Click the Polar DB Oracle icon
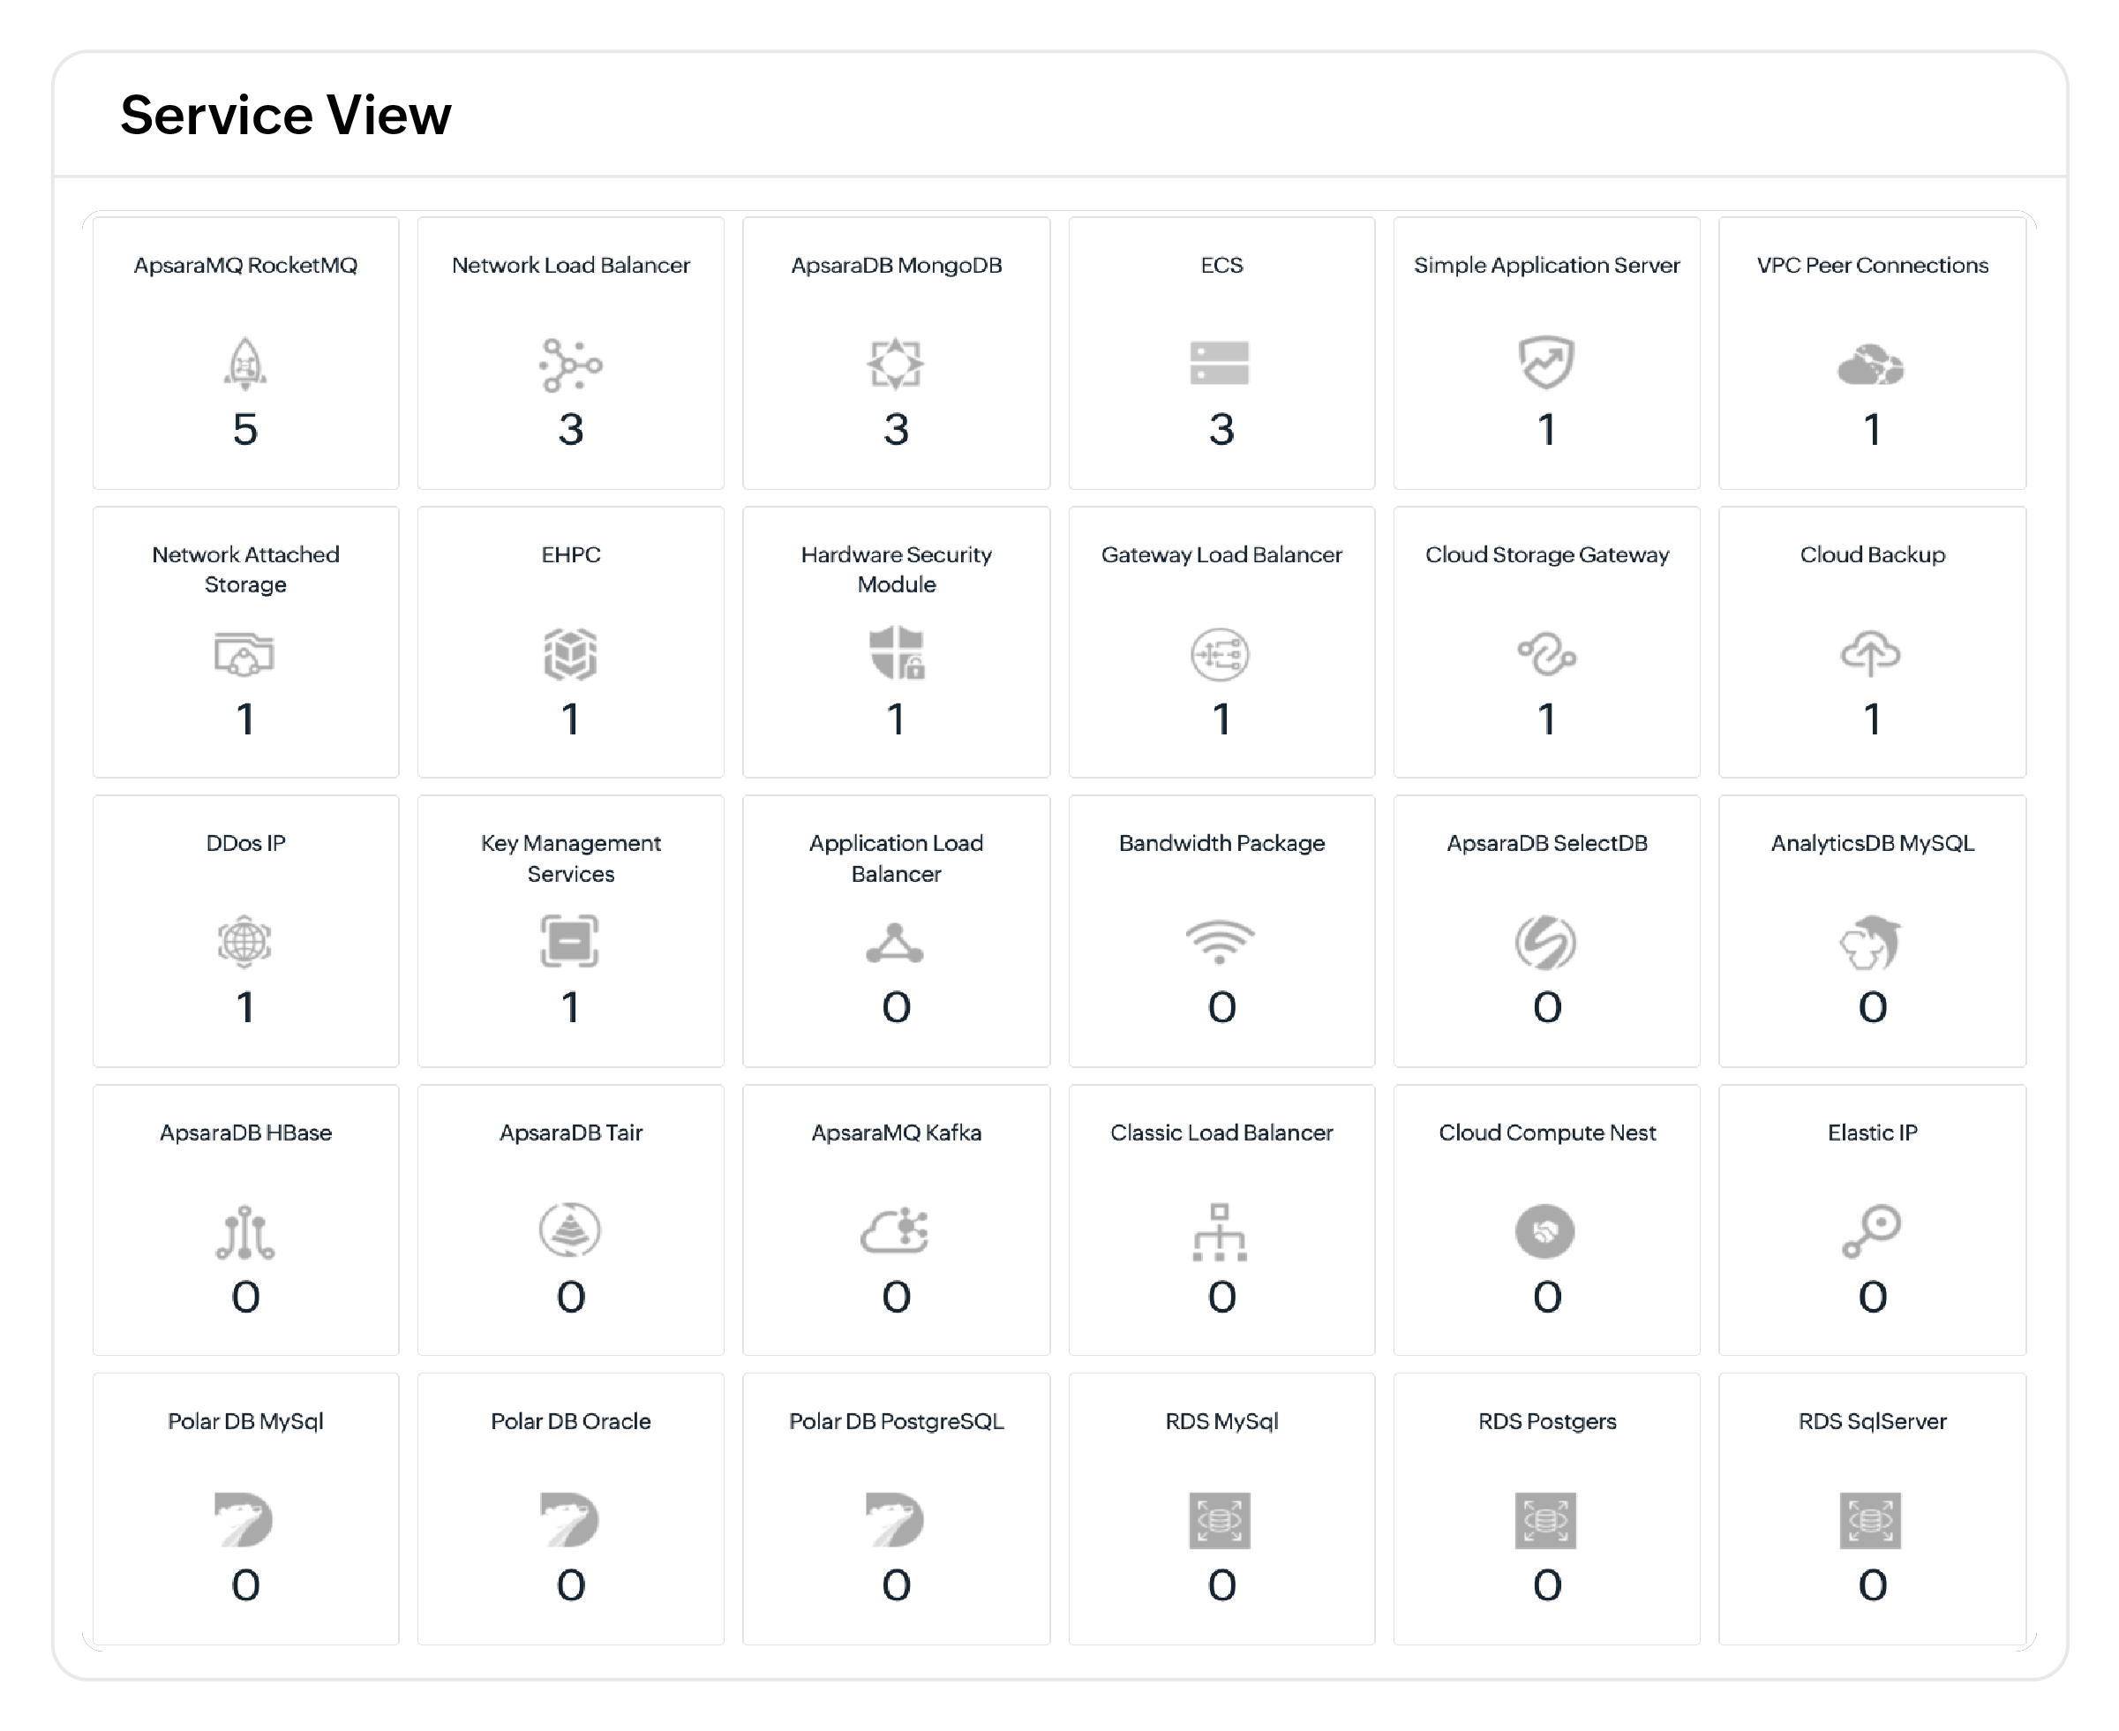The height and width of the screenshot is (1731, 2119). (570, 1520)
